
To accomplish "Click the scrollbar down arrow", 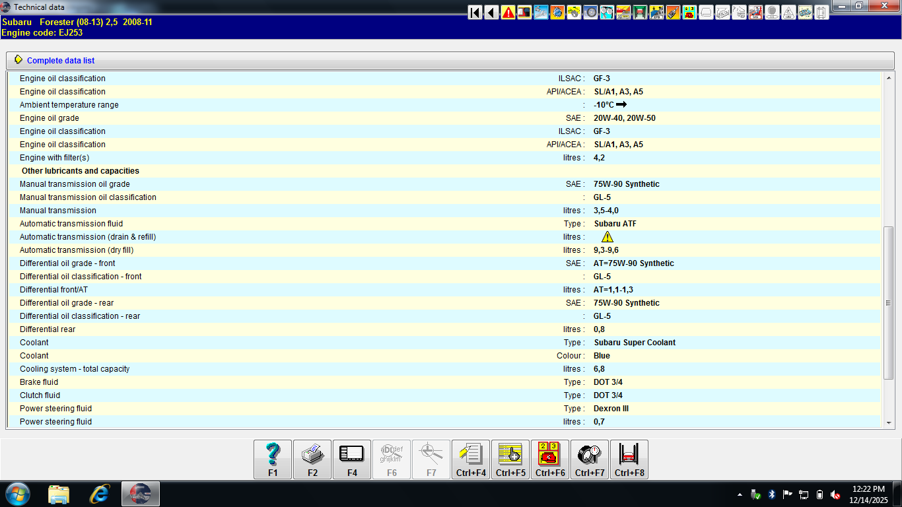I will [x=888, y=422].
